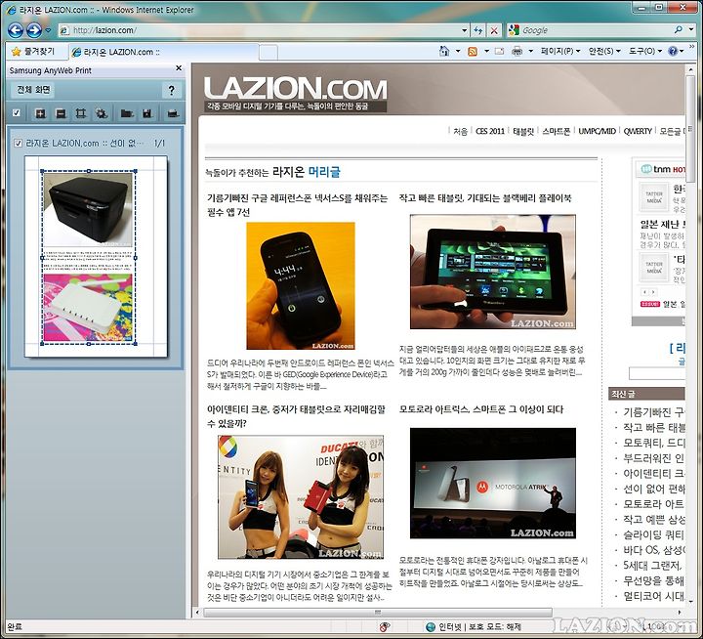The width and height of the screenshot is (703, 639).
Task: Open the 태블릿 navigation link
Action: [x=523, y=131]
